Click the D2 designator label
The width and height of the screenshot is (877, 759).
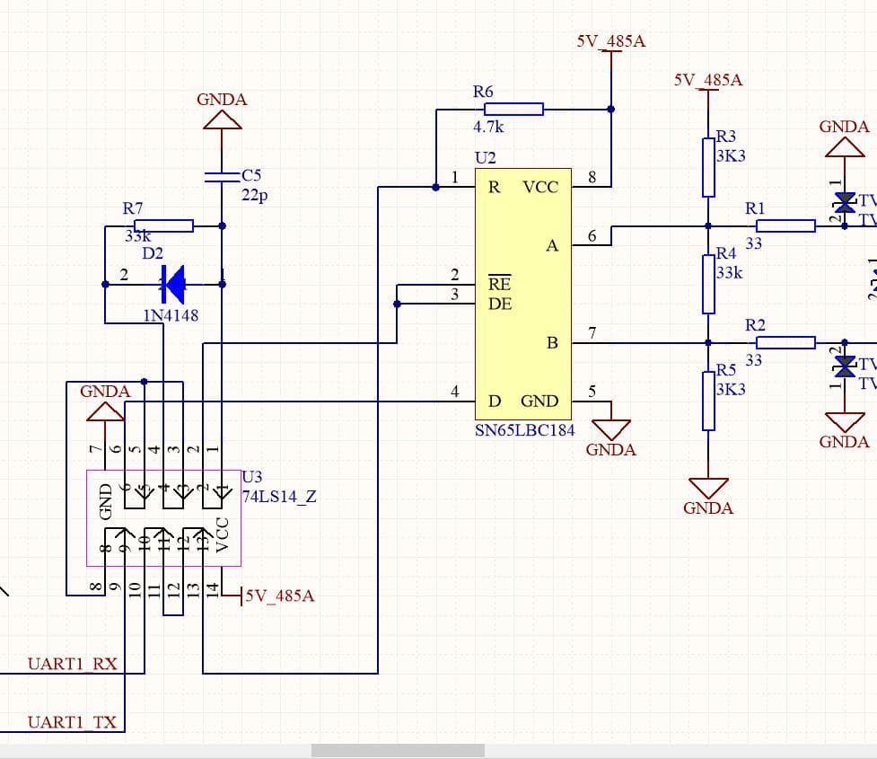[152, 253]
